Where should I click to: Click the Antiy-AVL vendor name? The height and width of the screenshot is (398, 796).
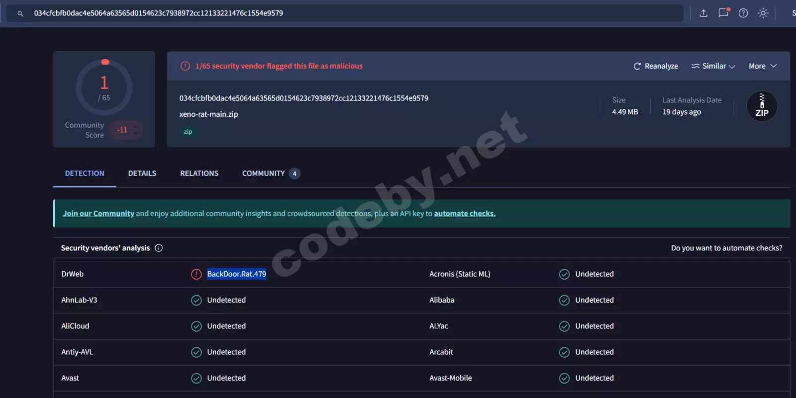[x=77, y=352]
